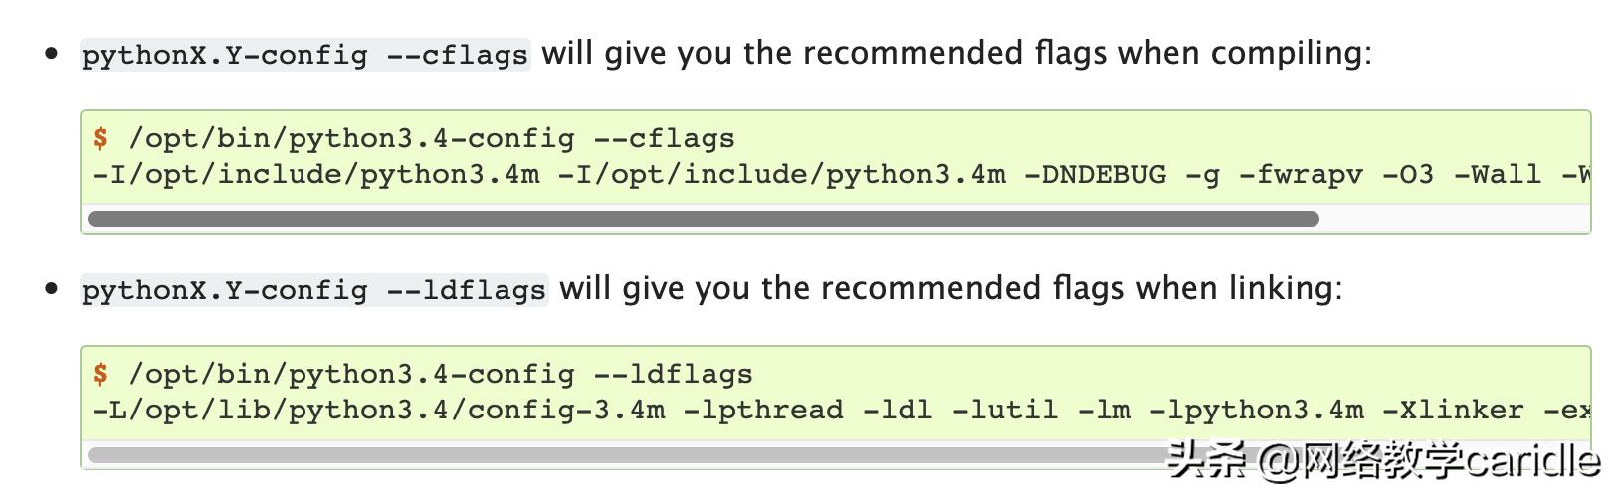Click the -O3 optimization flag
Screen dimensions: 1618x497
pyautogui.click(x=1408, y=175)
